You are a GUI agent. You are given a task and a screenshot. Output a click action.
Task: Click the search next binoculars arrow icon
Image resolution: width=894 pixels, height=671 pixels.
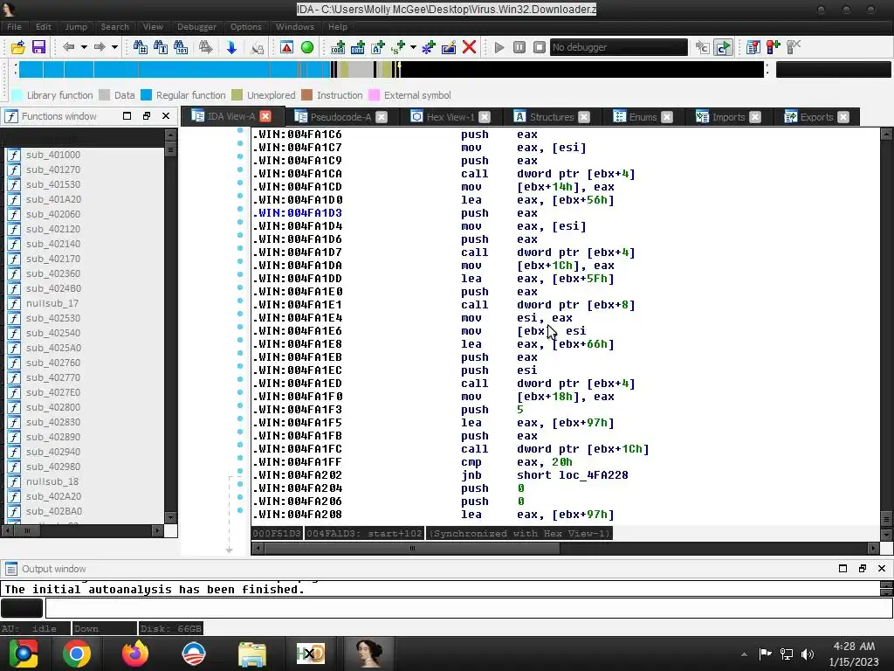[206, 47]
